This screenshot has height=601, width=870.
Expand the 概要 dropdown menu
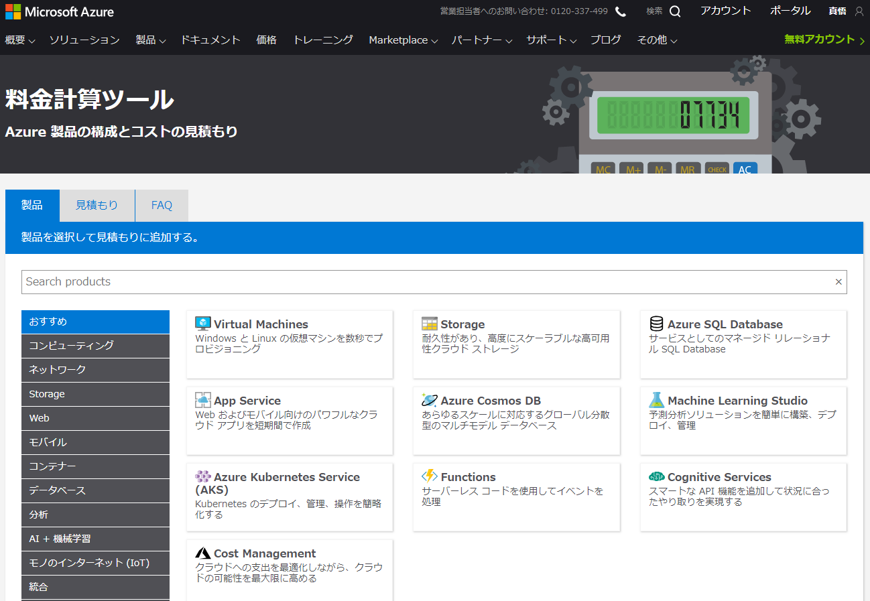[x=20, y=40]
